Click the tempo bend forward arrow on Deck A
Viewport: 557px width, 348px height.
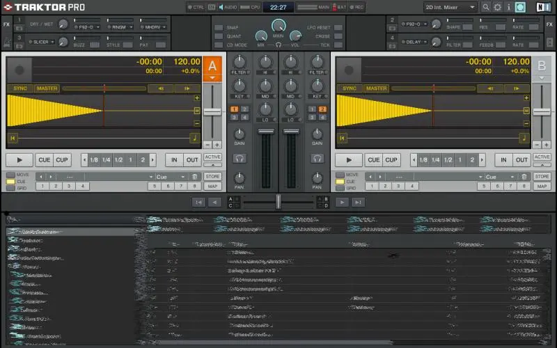(x=186, y=88)
